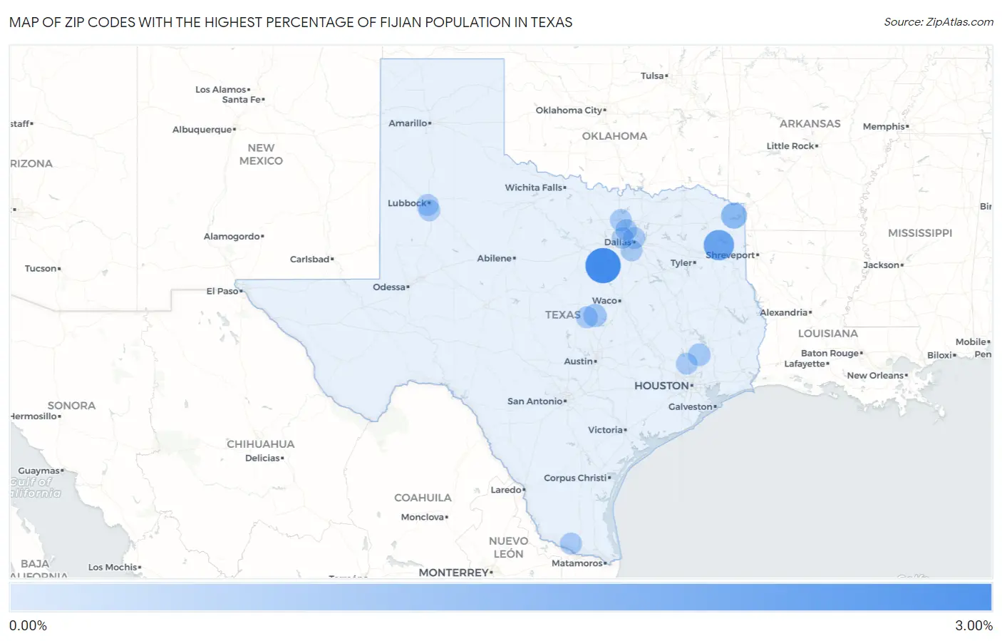The image size is (1002, 641).
Task: Click the LOUISIANA state label
Action: click(x=828, y=334)
